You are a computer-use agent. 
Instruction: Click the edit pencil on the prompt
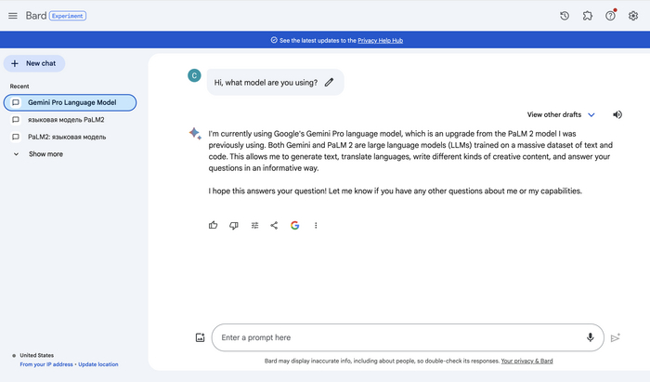click(x=329, y=82)
